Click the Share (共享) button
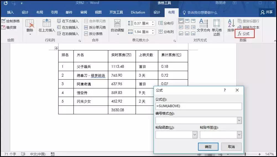277x157 pixels. tap(267, 12)
